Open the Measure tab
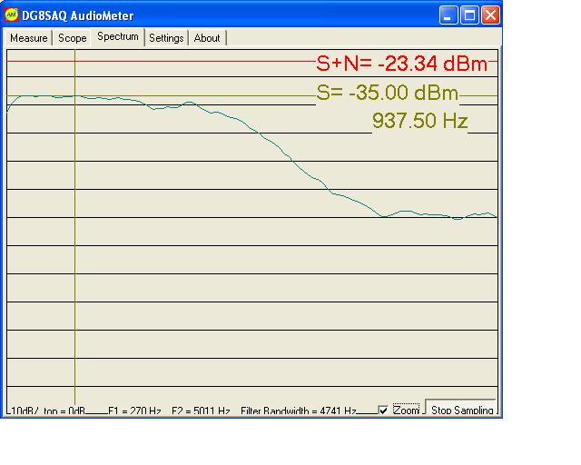 (29, 38)
